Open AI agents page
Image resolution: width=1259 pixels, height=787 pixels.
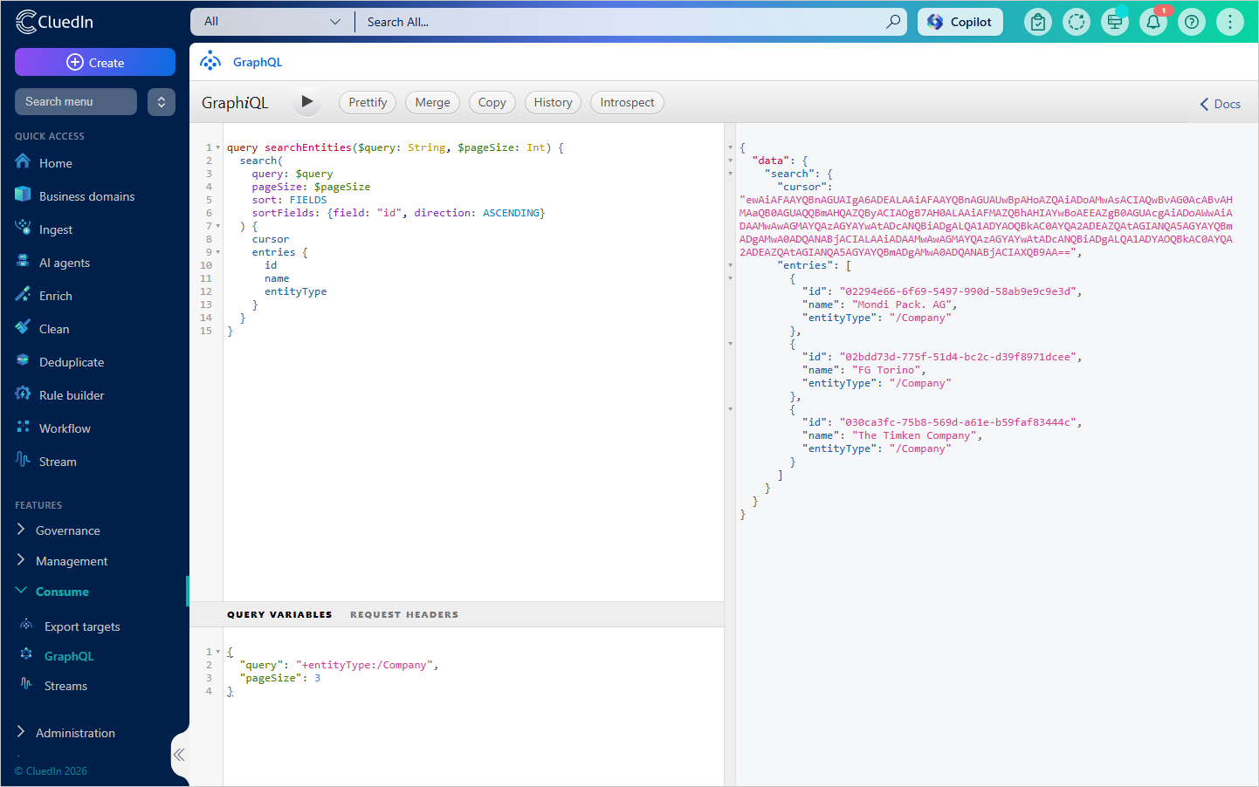pos(64,263)
